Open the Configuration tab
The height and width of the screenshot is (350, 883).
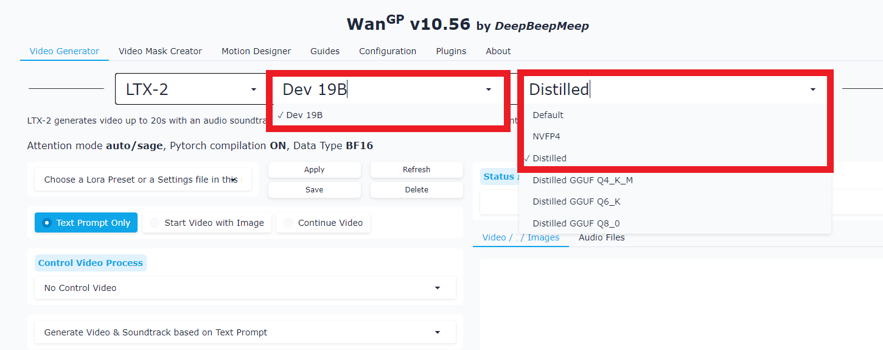[388, 51]
